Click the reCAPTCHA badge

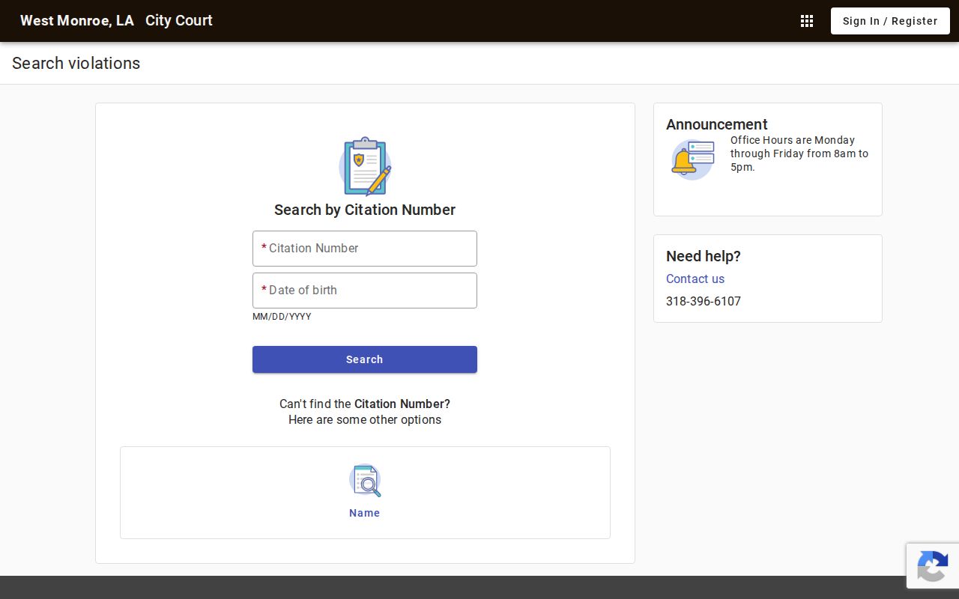click(933, 566)
